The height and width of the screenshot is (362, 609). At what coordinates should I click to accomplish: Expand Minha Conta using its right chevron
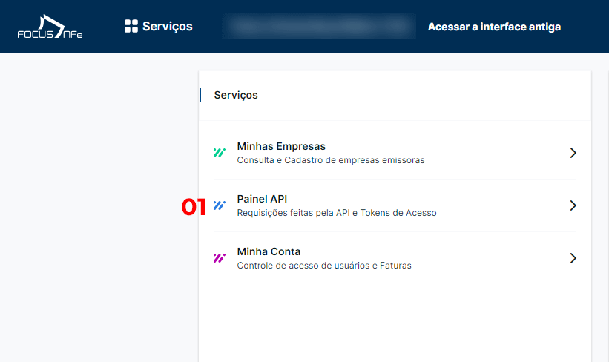pyautogui.click(x=573, y=258)
